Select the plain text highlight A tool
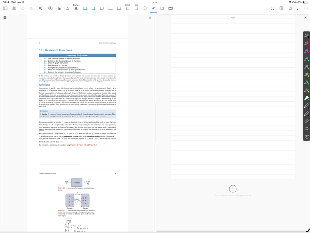The image size is (310, 233). (x=67, y=8)
